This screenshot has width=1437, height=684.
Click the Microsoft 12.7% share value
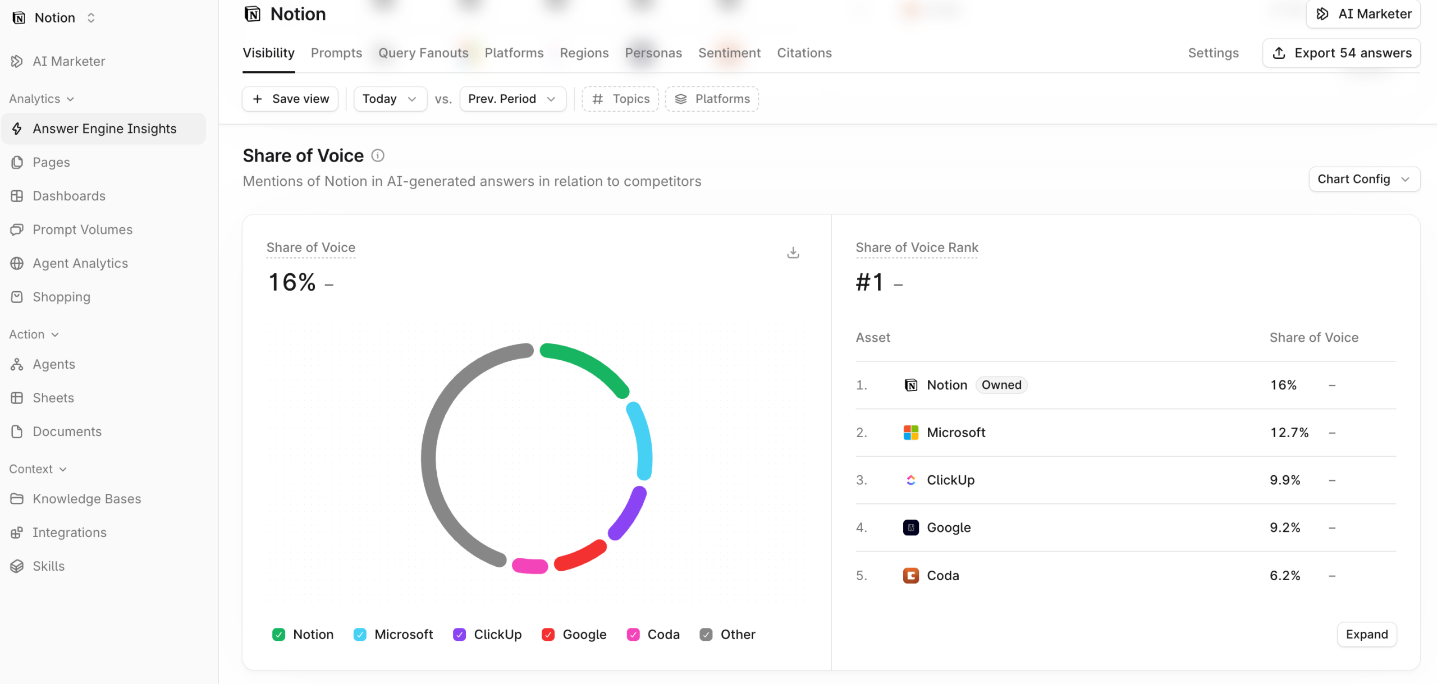[x=1289, y=433]
